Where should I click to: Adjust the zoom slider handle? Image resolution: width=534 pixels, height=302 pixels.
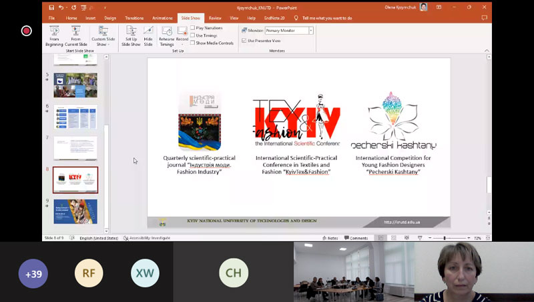coord(444,238)
